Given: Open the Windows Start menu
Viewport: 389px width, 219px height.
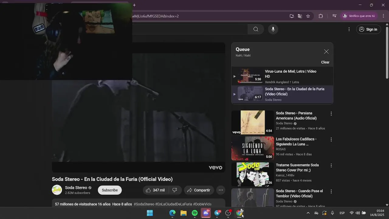Looking at the screenshot, I should (x=150, y=213).
